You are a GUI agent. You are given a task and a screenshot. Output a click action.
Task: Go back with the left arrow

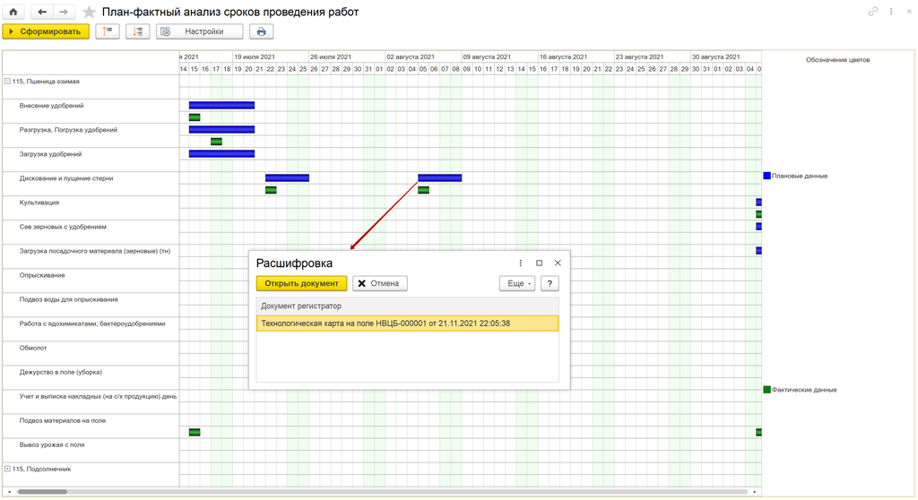[x=42, y=12]
